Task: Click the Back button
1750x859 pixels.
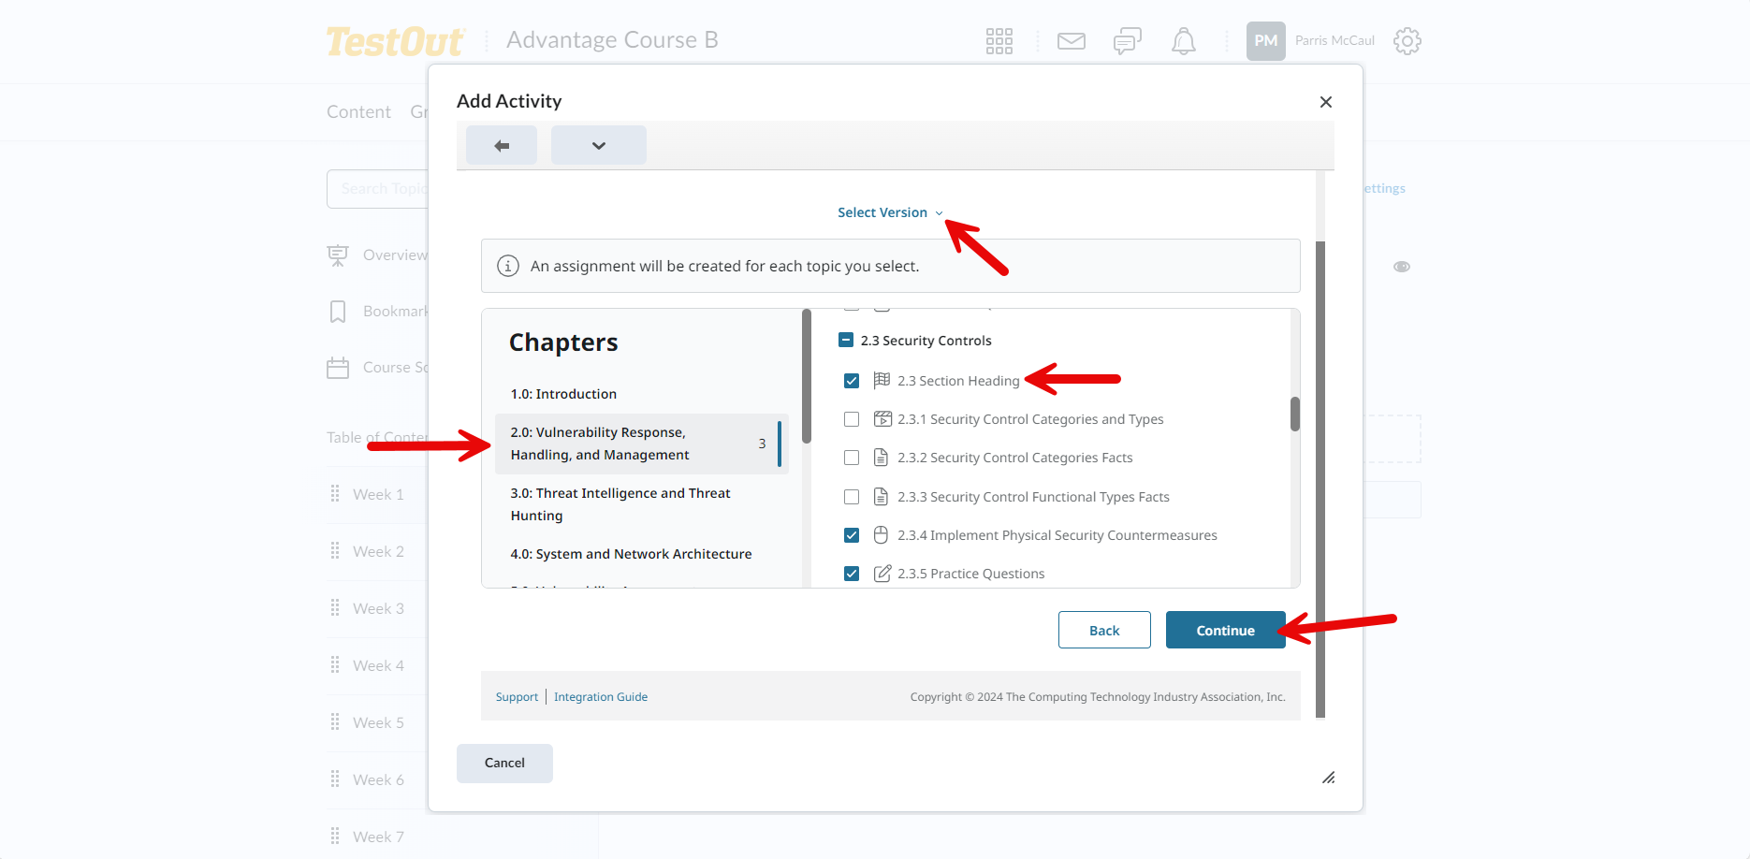Action: (x=1104, y=630)
